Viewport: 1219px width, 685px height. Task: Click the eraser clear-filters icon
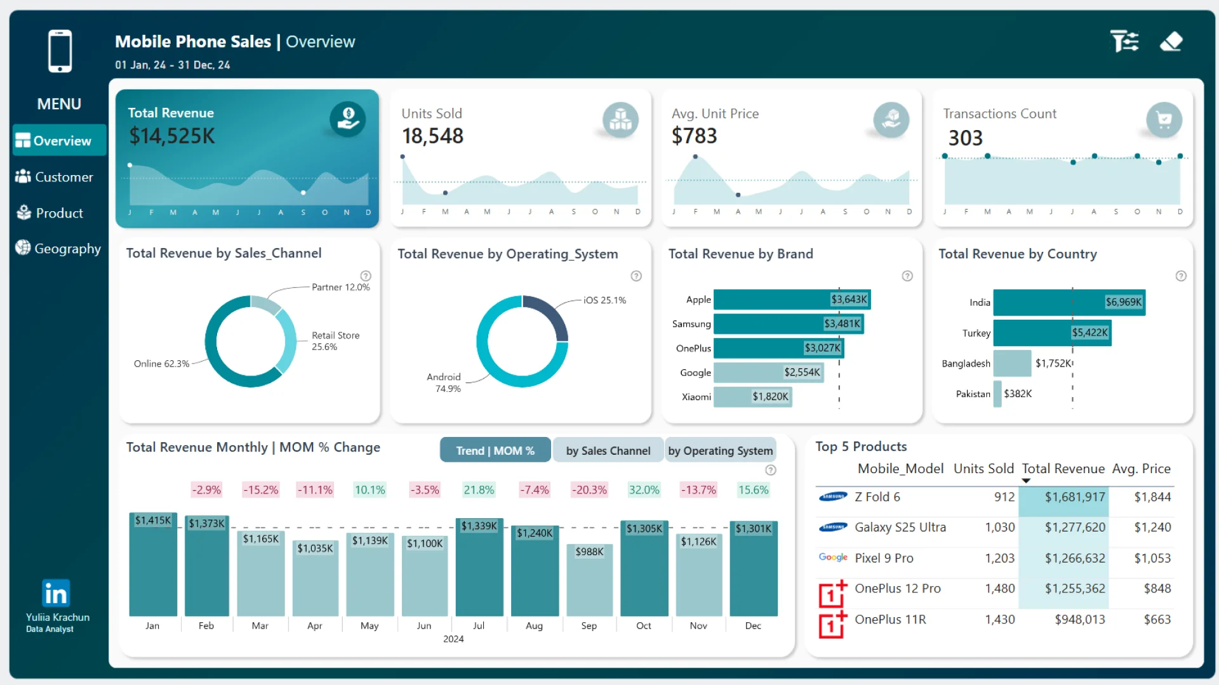pyautogui.click(x=1171, y=42)
